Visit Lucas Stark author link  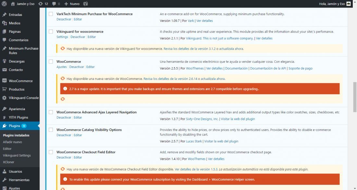(x=194, y=141)
